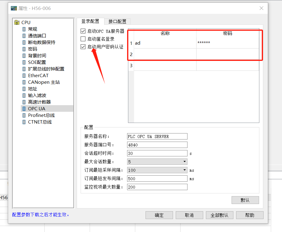Click the 默认 button
This screenshot has width=282, height=232.
[245, 200]
